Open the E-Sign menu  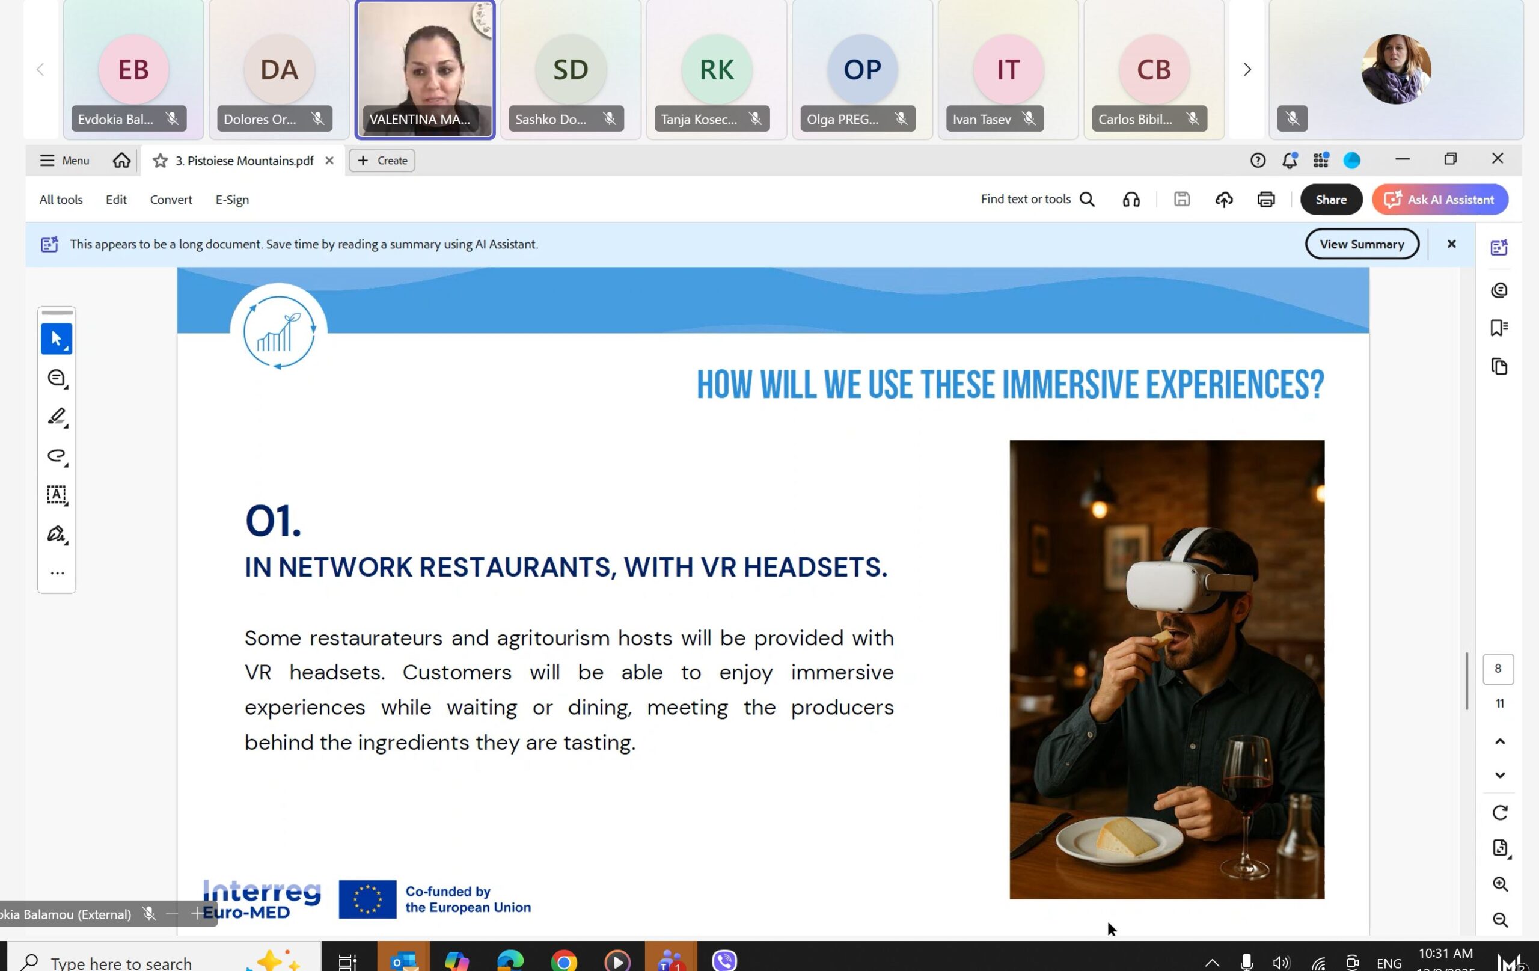[x=232, y=200]
